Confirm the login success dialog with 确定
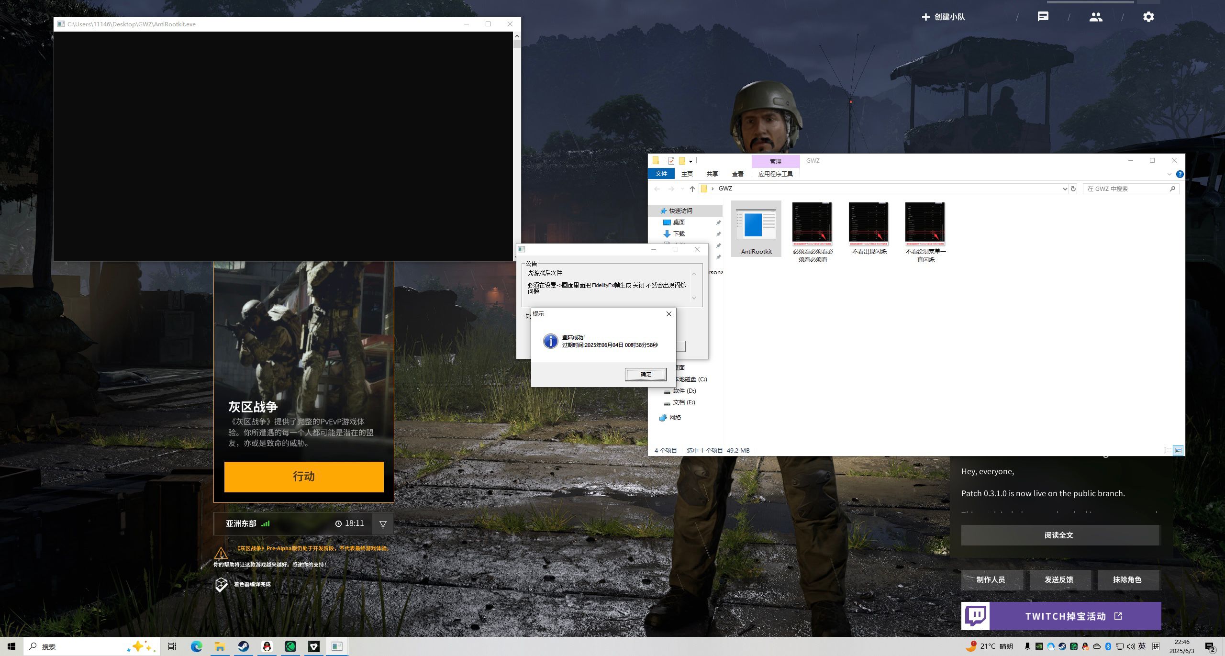The height and width of the screenshot is (656, 1225). tap(646, 374)
